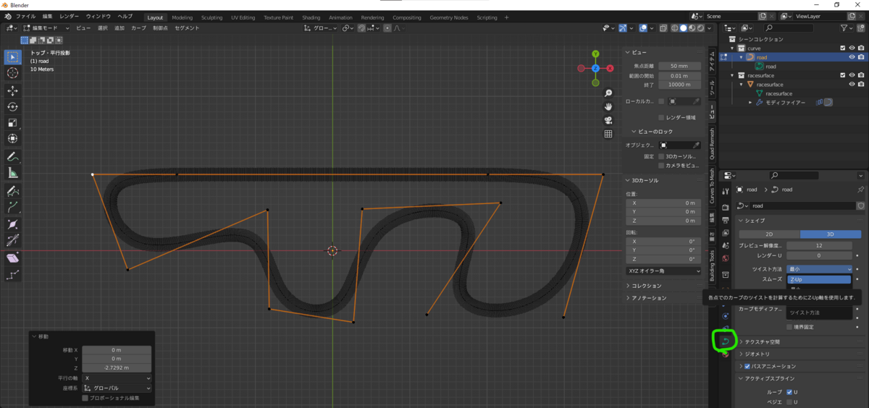This screenshot has height=408, width=869.
Task: Switch orthographic/perspective grid icon
Action: [x=608, y=134]
